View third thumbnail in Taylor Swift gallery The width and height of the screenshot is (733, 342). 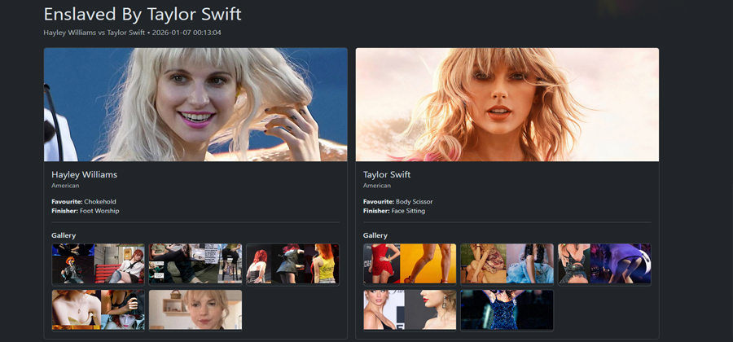tap(604, 264)
